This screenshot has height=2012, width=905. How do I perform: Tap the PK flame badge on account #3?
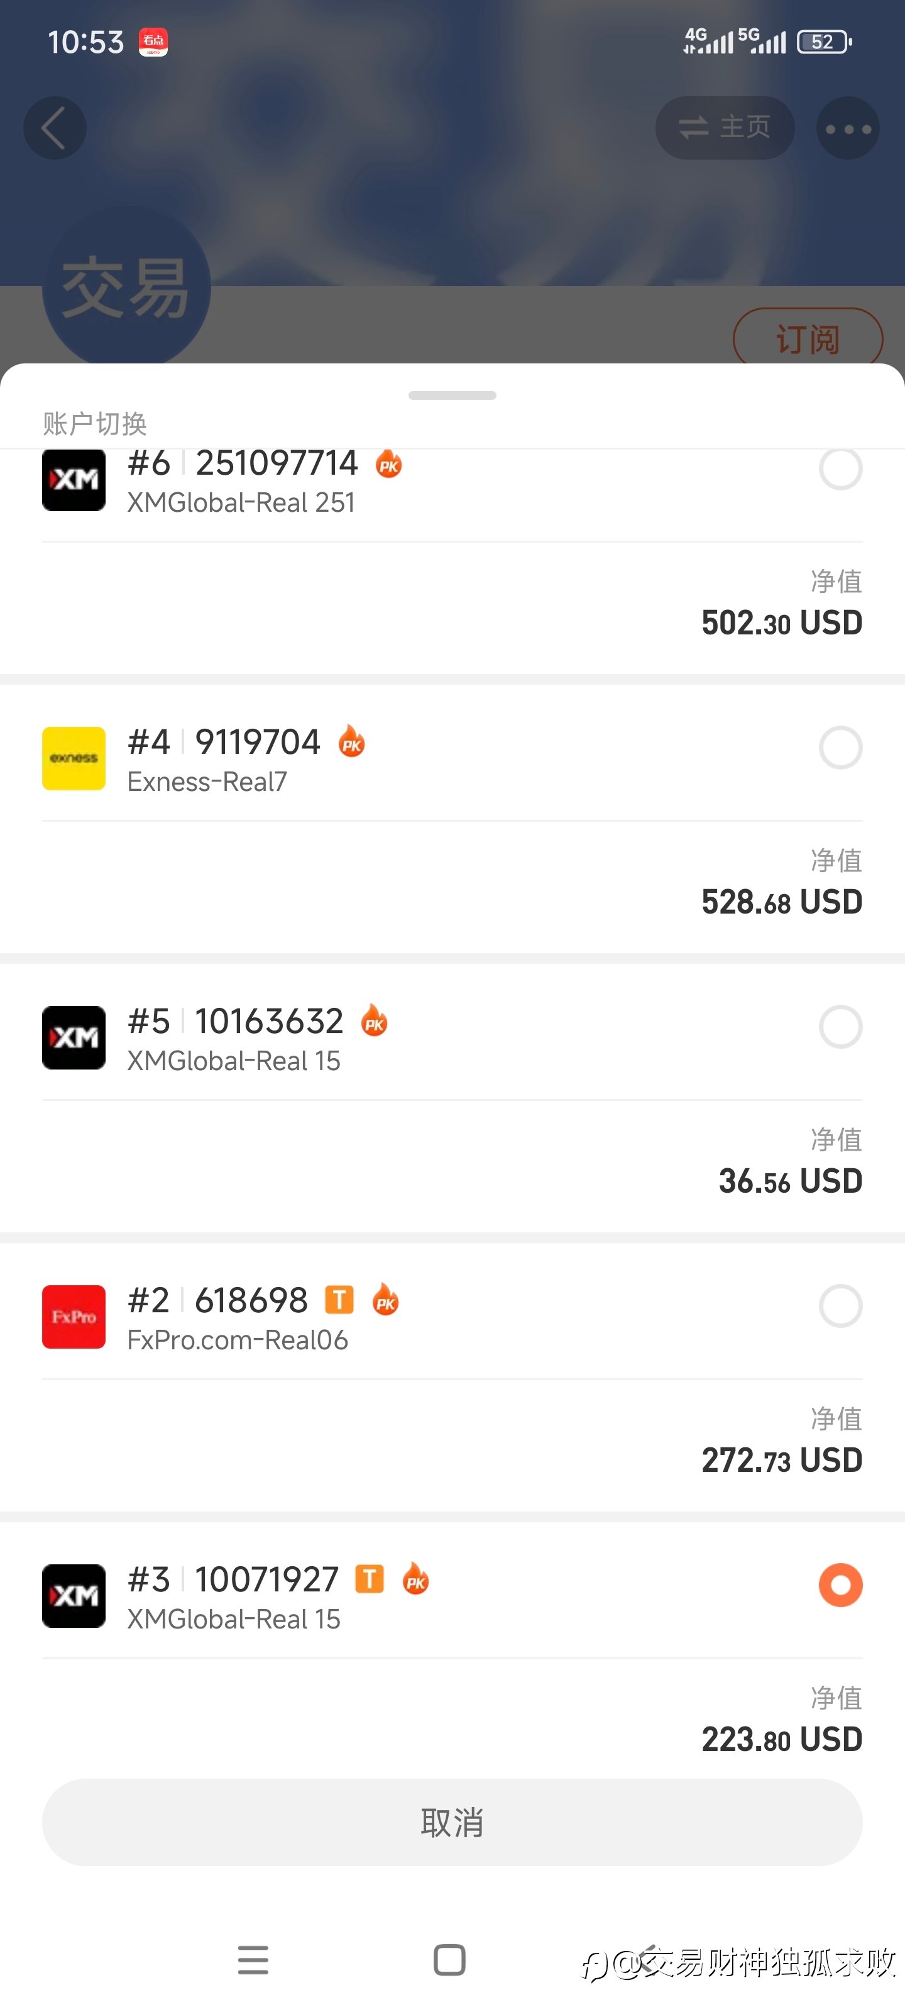[415, 1579]
